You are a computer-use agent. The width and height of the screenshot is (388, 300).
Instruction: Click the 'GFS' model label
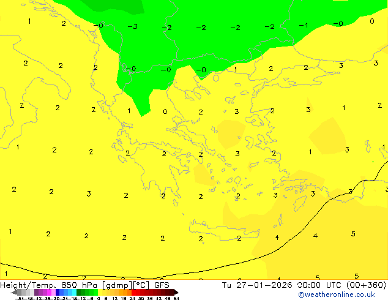click(x=162, y=285)
